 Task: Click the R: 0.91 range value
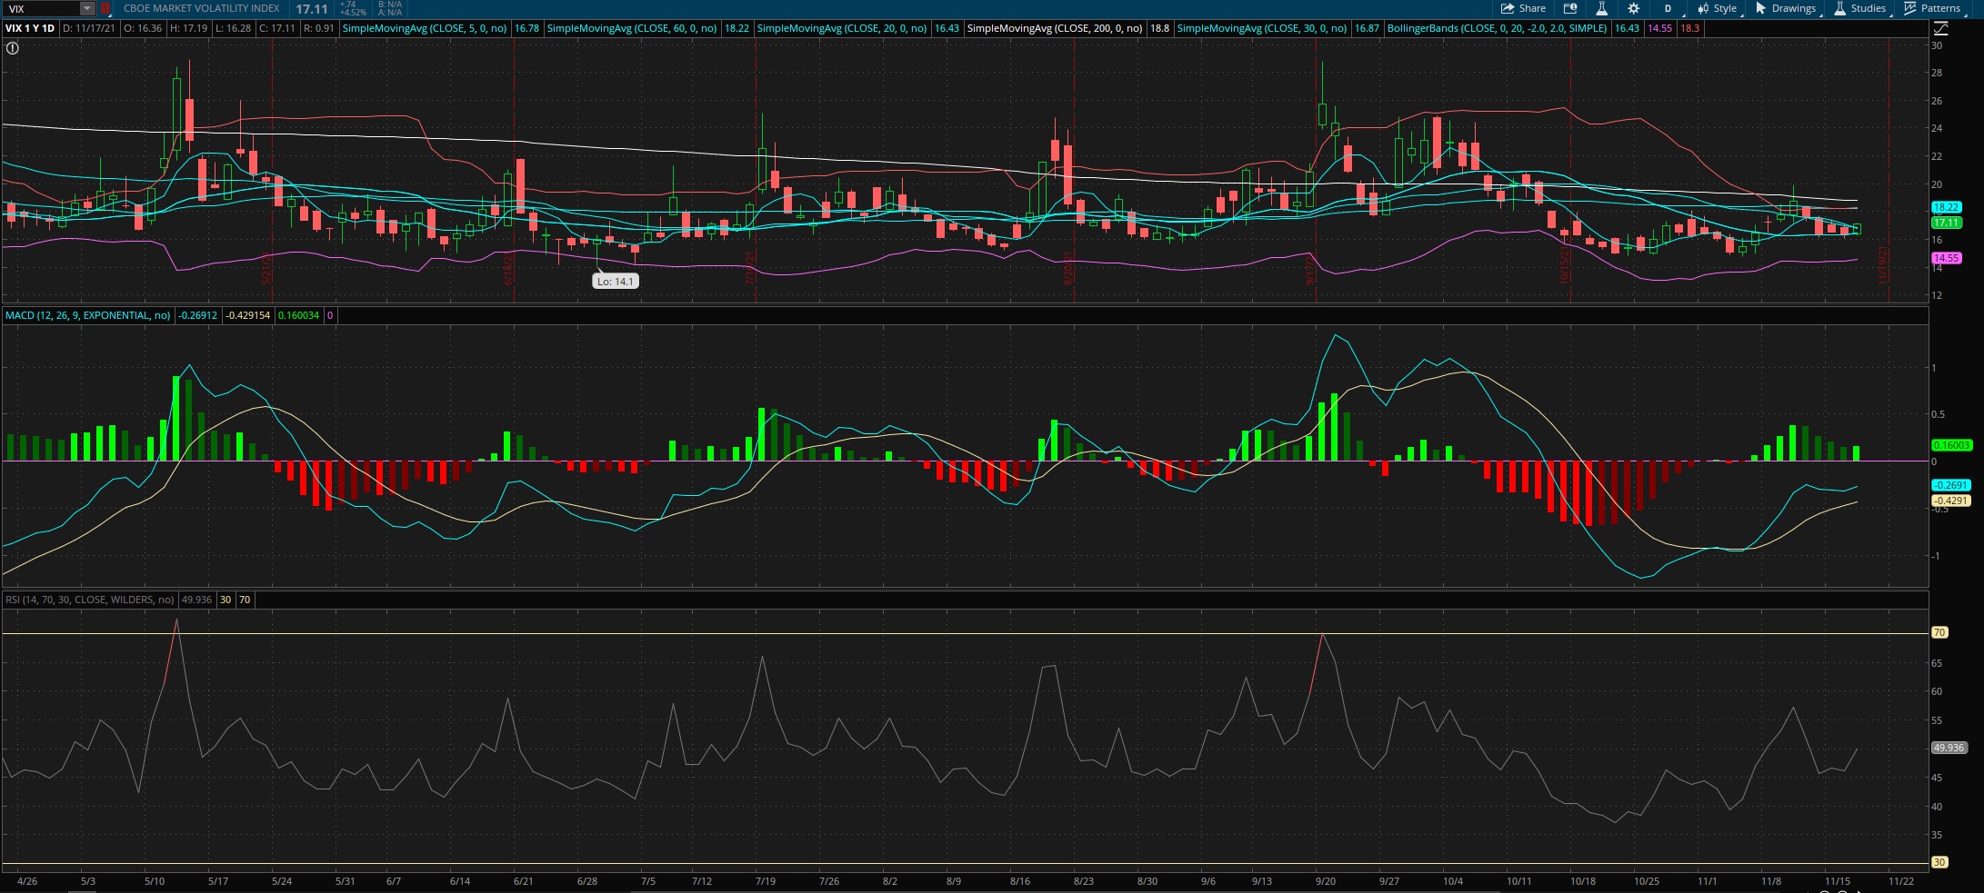318,28
